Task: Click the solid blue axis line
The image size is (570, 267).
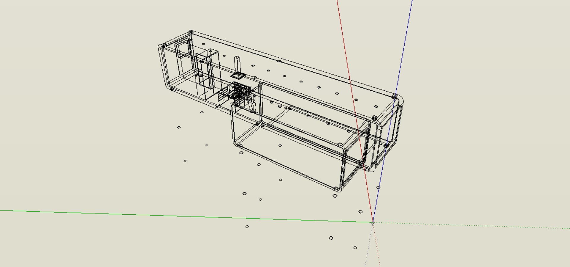Action: click(x=392, y=111)
